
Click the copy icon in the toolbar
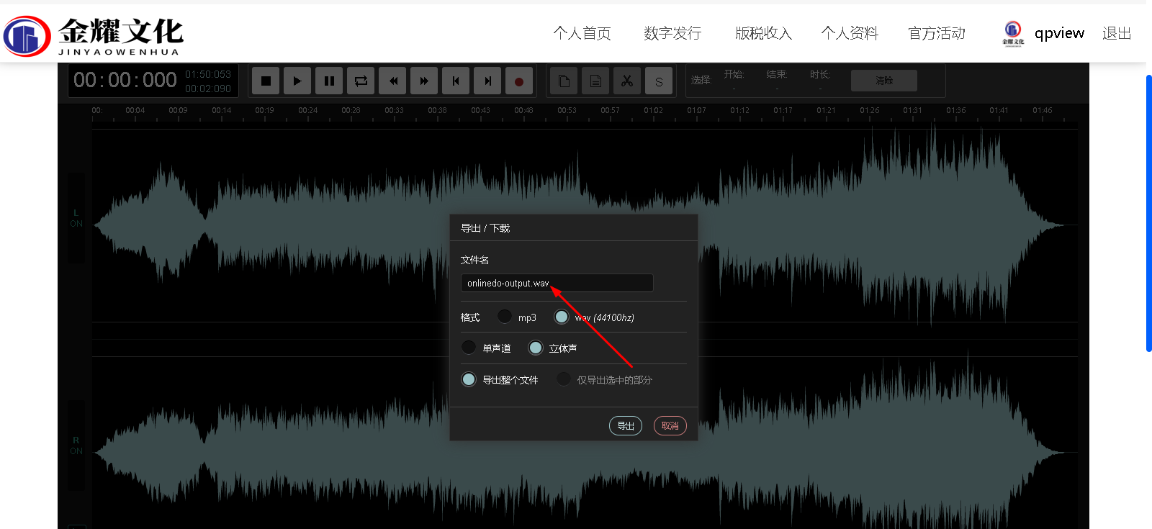pyautogui.click(x=564, y=81)
